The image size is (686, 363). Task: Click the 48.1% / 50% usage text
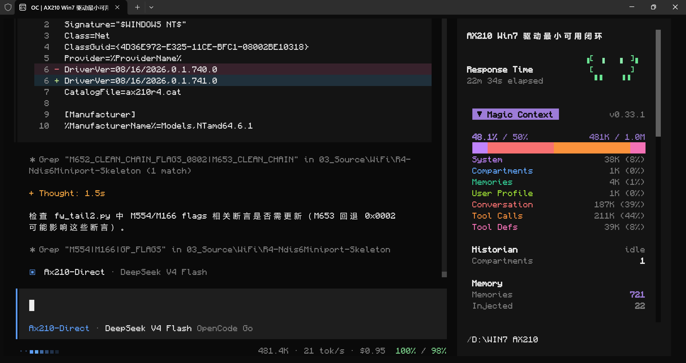tap(500, 137)
